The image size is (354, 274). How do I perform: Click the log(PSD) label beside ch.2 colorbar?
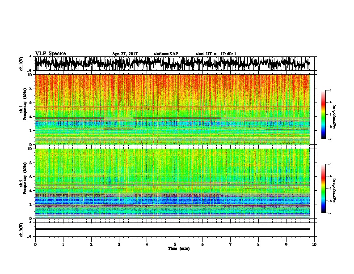pyautogui.click(x=334, y=190)
